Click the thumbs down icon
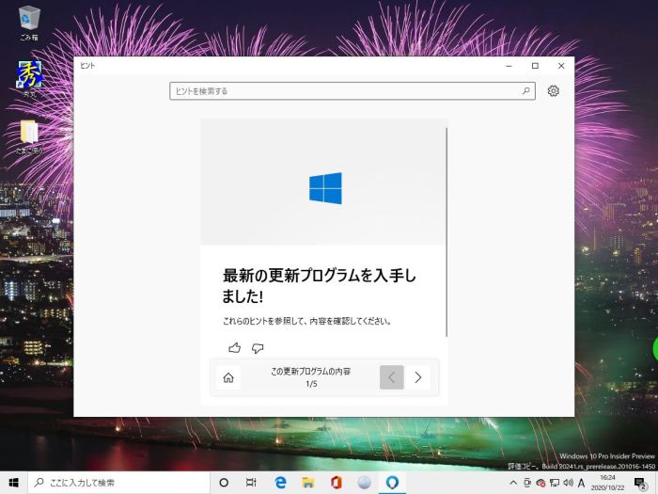 point(258,348)
